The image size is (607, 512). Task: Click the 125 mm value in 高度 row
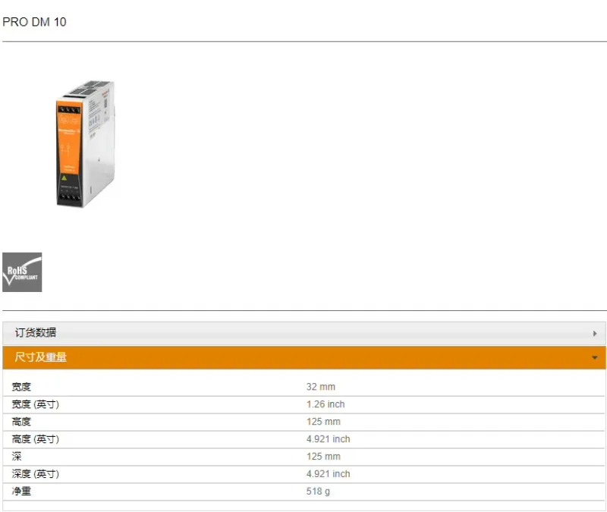tap(323, 422)
